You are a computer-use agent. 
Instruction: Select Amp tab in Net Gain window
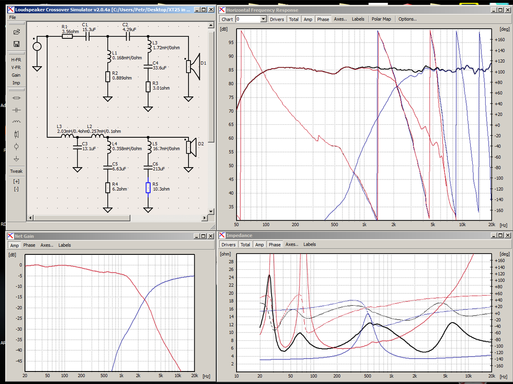[x=14, y=245]
